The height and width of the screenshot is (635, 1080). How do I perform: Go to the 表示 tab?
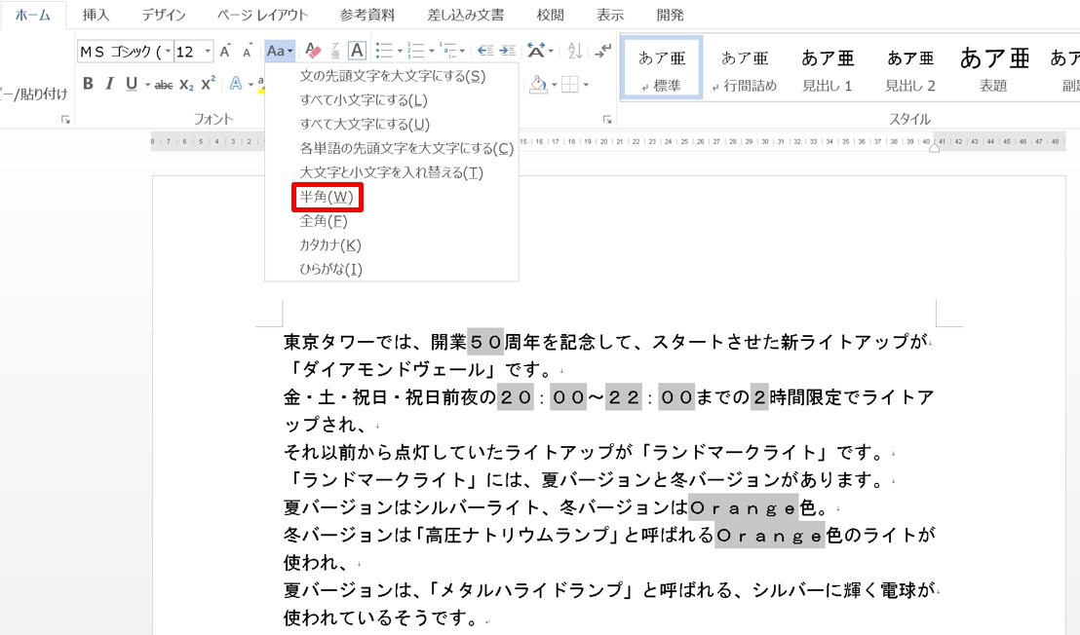609,15
